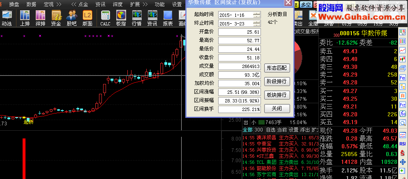The image size is (408, 179).
Task: Select the 自选 tab in news panel
Action: [271, 130]
